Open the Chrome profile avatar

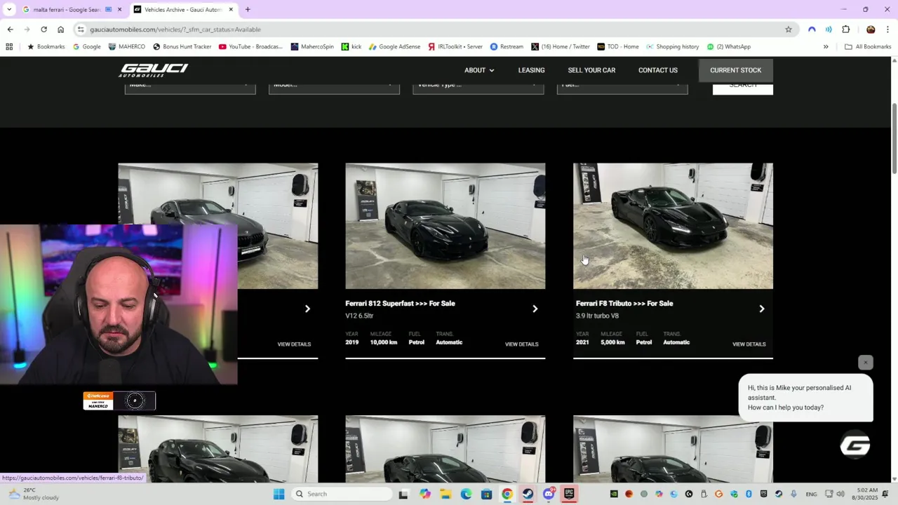point(871,29)
